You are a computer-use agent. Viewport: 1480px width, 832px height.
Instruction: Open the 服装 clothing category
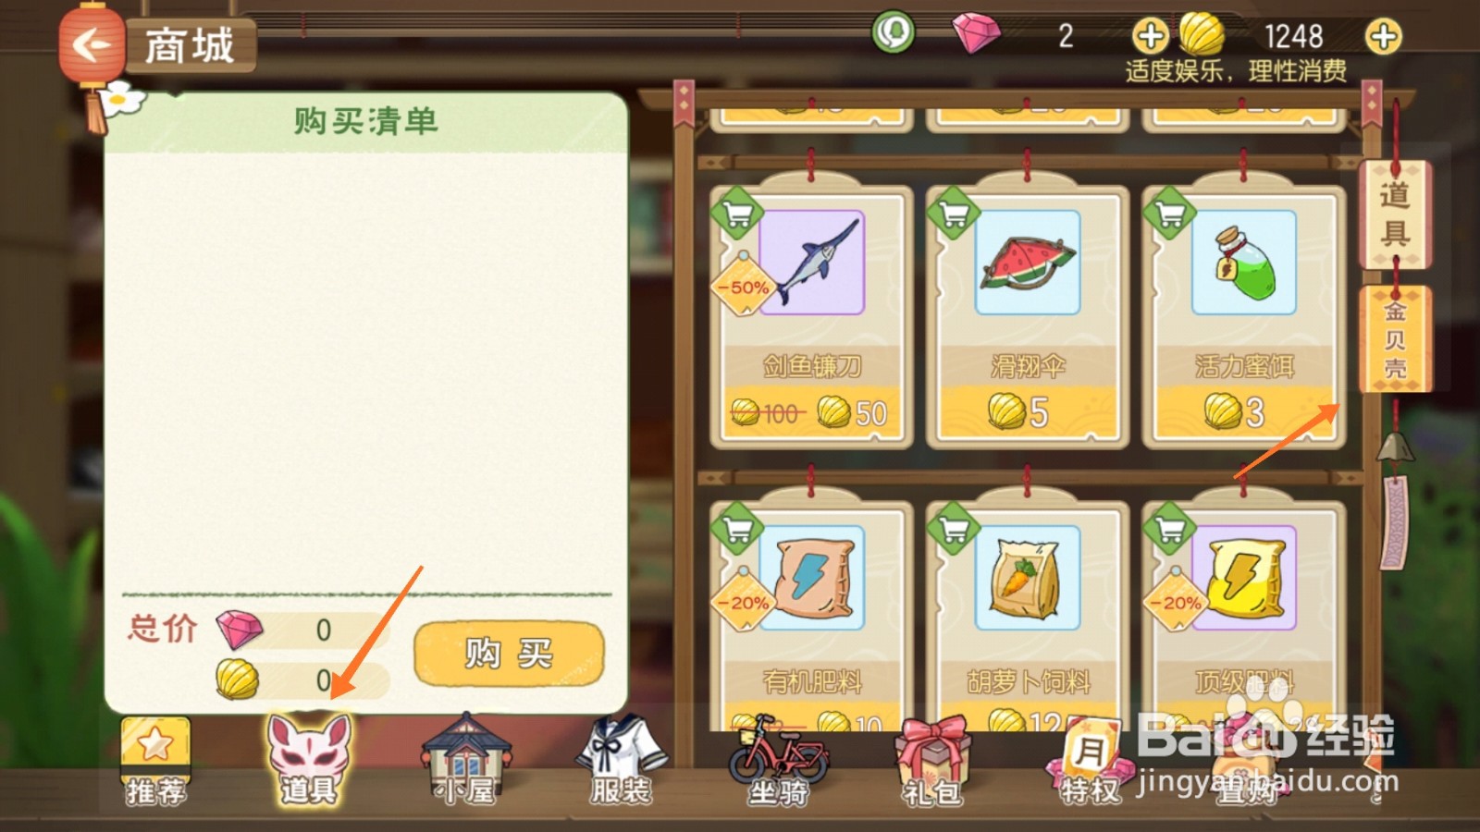pos(621,760)
